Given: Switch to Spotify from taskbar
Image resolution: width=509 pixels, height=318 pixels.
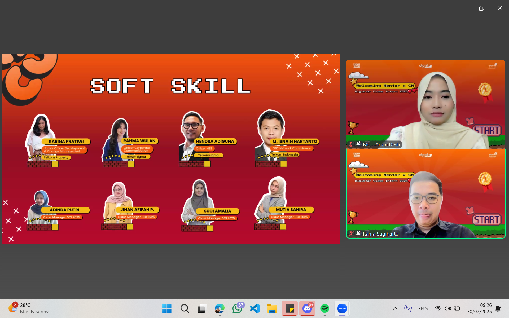Looking at the screenshot, I should [x=325, y=308].
